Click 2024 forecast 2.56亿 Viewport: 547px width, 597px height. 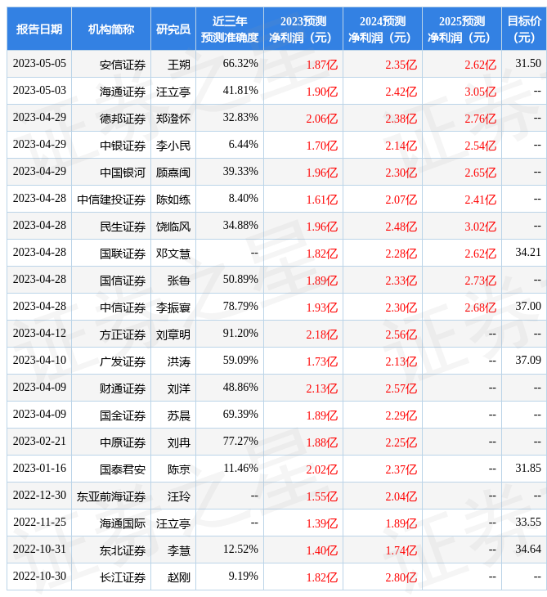click(401, 334)
